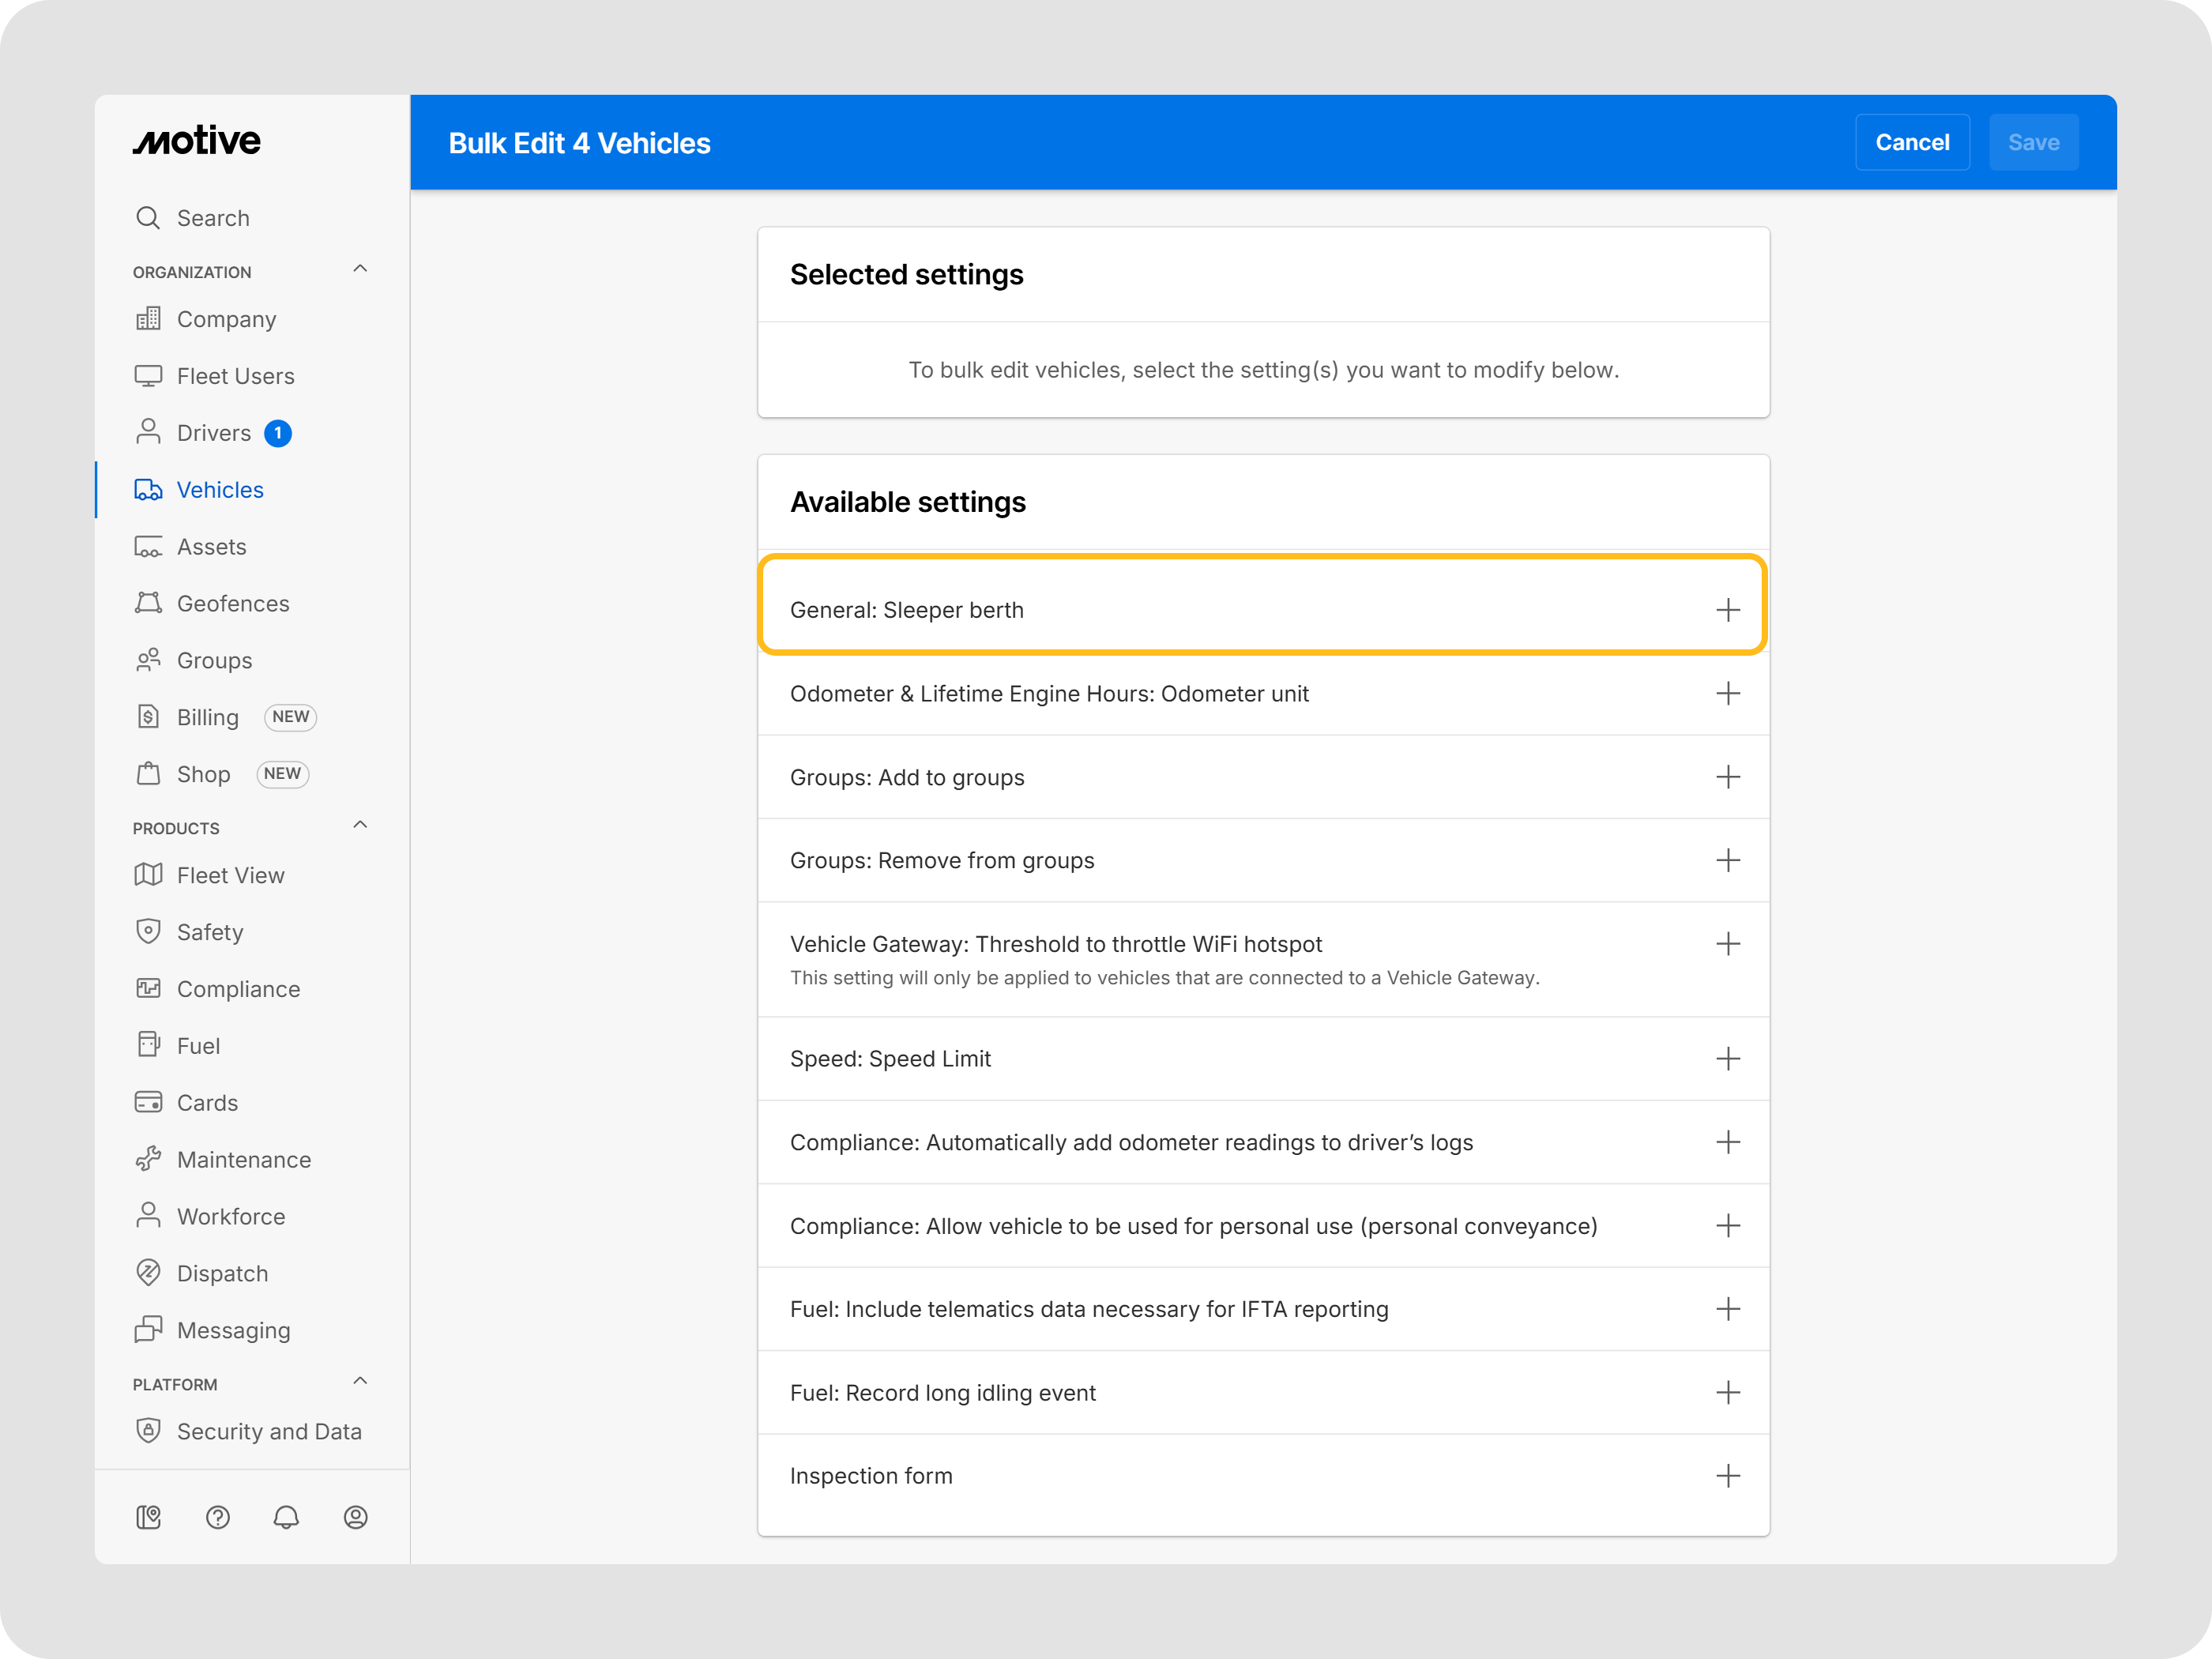The height and width of the screenshot is (1659, 2212).
Task: Collapse the Organization section chevron
Action: (x=360, y=269)
